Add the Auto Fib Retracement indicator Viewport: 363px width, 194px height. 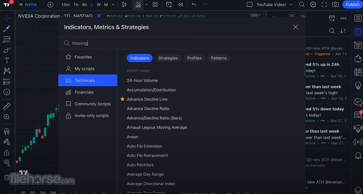pyautogui.click(x=147, y=156)
